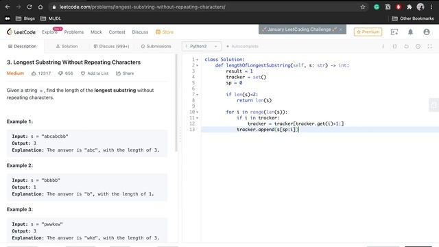Open the editor settings icon
The width and height of the screenshot is (439, 247).
point(418,46)
